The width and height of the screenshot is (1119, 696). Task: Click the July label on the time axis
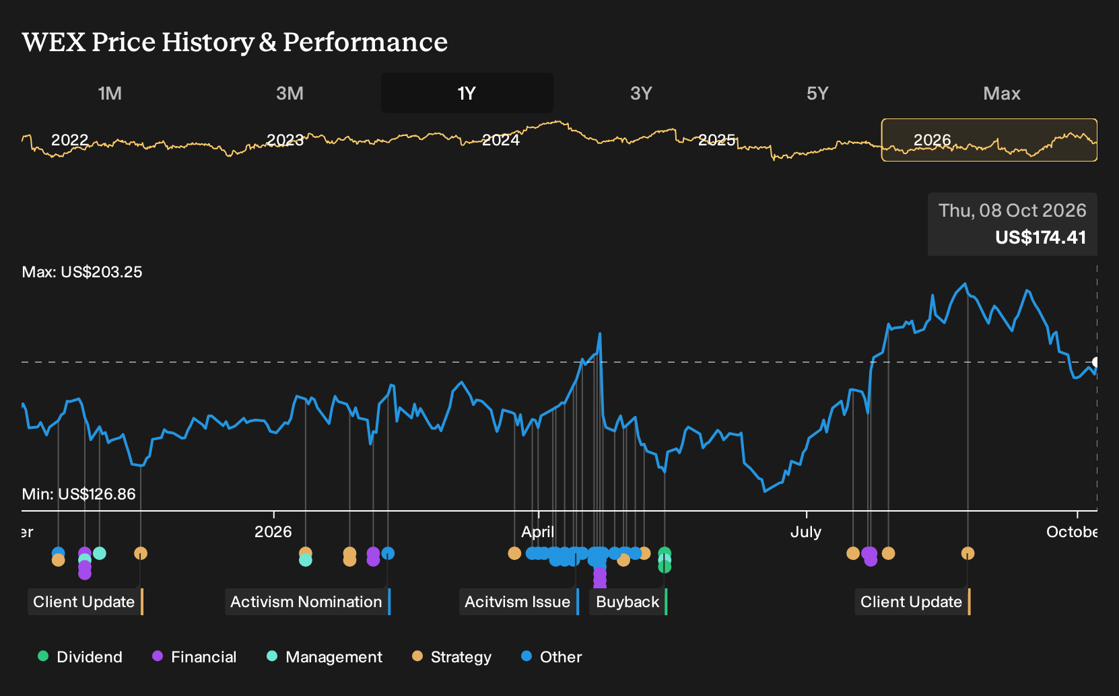806,532
